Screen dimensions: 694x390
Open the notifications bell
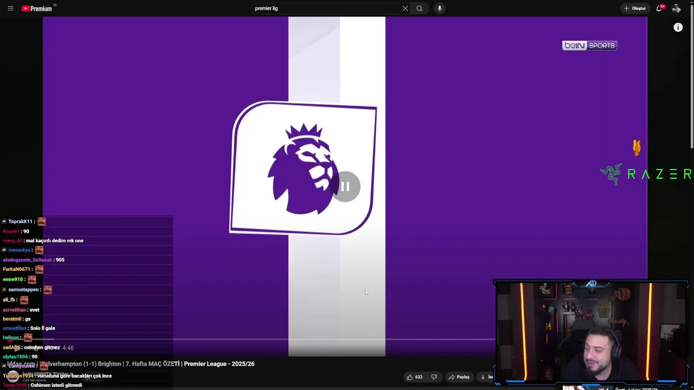tap(659, 8)
